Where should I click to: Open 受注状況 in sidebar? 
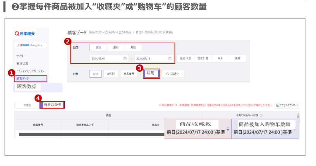[22, 64]
